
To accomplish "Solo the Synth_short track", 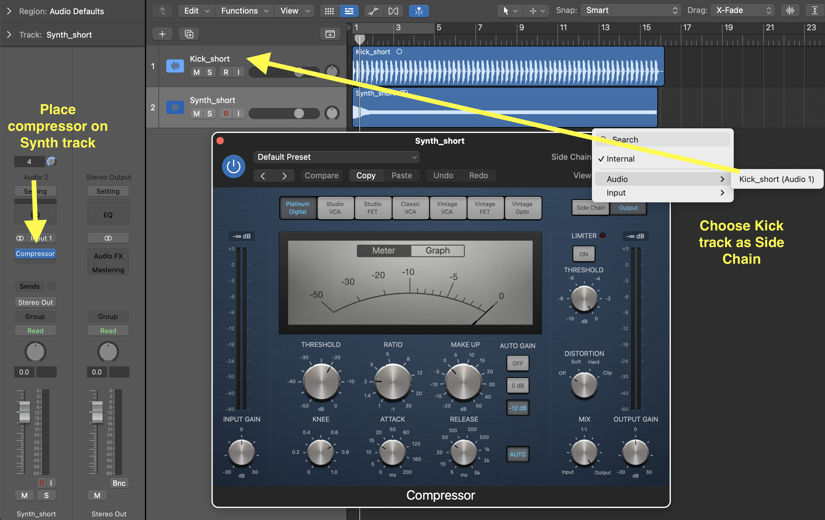I will pyautogui.click(x=209, y=113).
